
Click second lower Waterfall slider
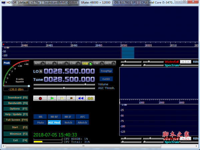(x=153, y=138)
